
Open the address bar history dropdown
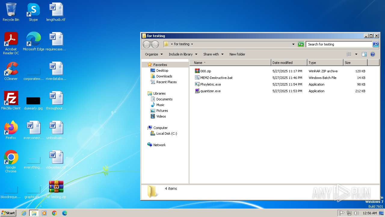(293, 44)
